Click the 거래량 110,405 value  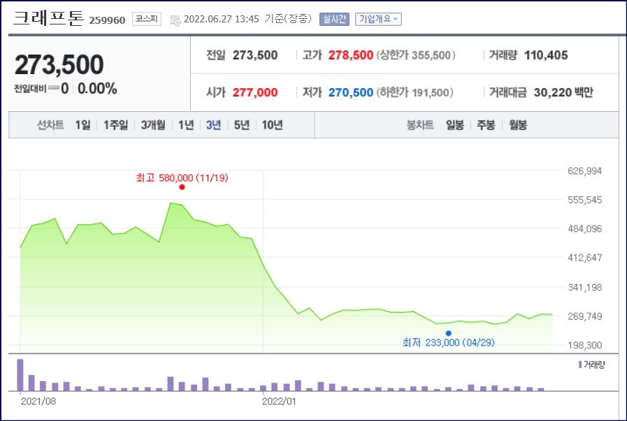tap(546, 55)
